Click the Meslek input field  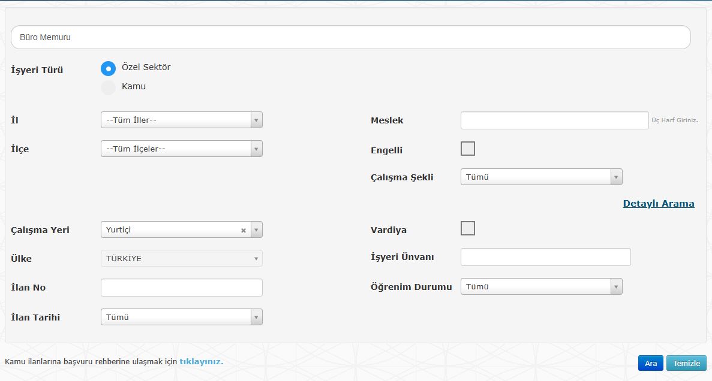[x=554, y=120]
